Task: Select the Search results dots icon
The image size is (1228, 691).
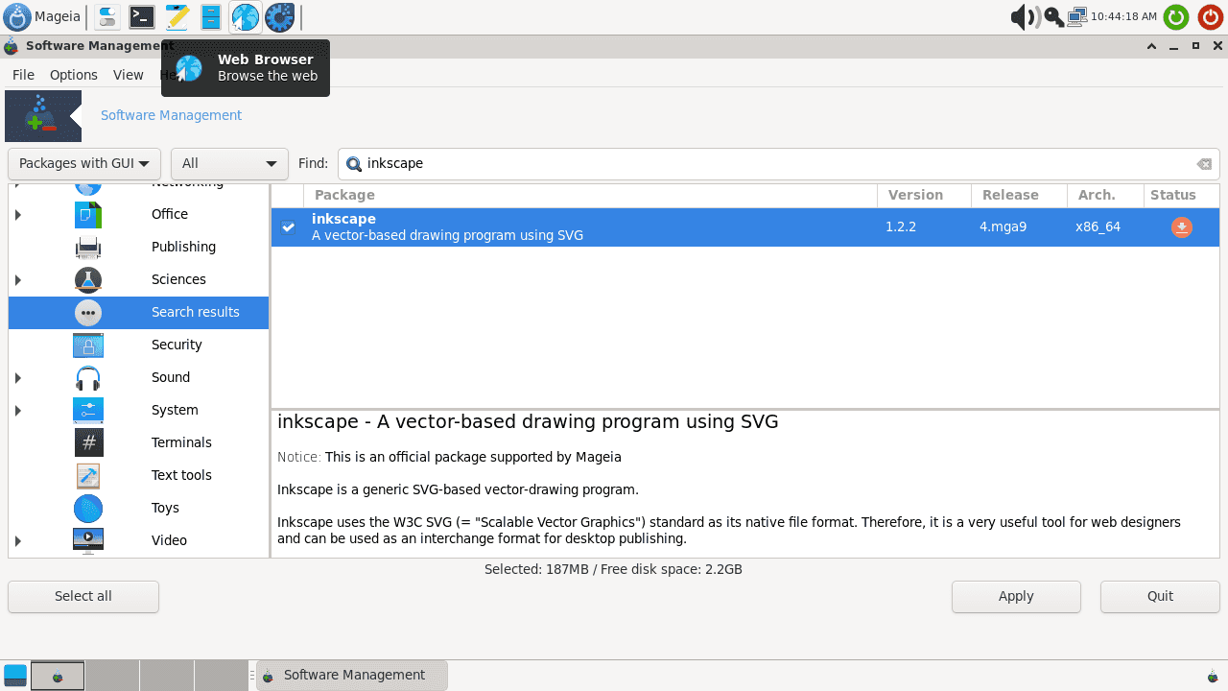Action: coord(88,312)
